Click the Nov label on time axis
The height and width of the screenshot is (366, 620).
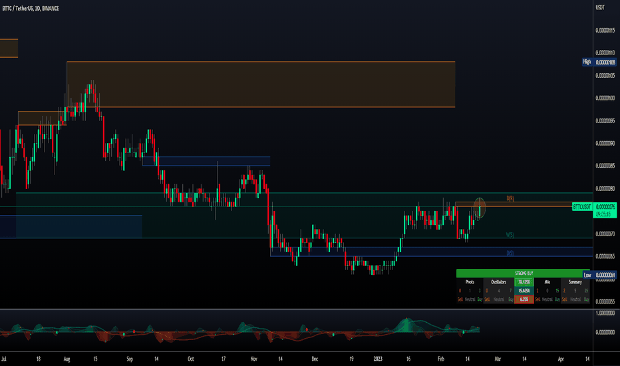[254, 359]
